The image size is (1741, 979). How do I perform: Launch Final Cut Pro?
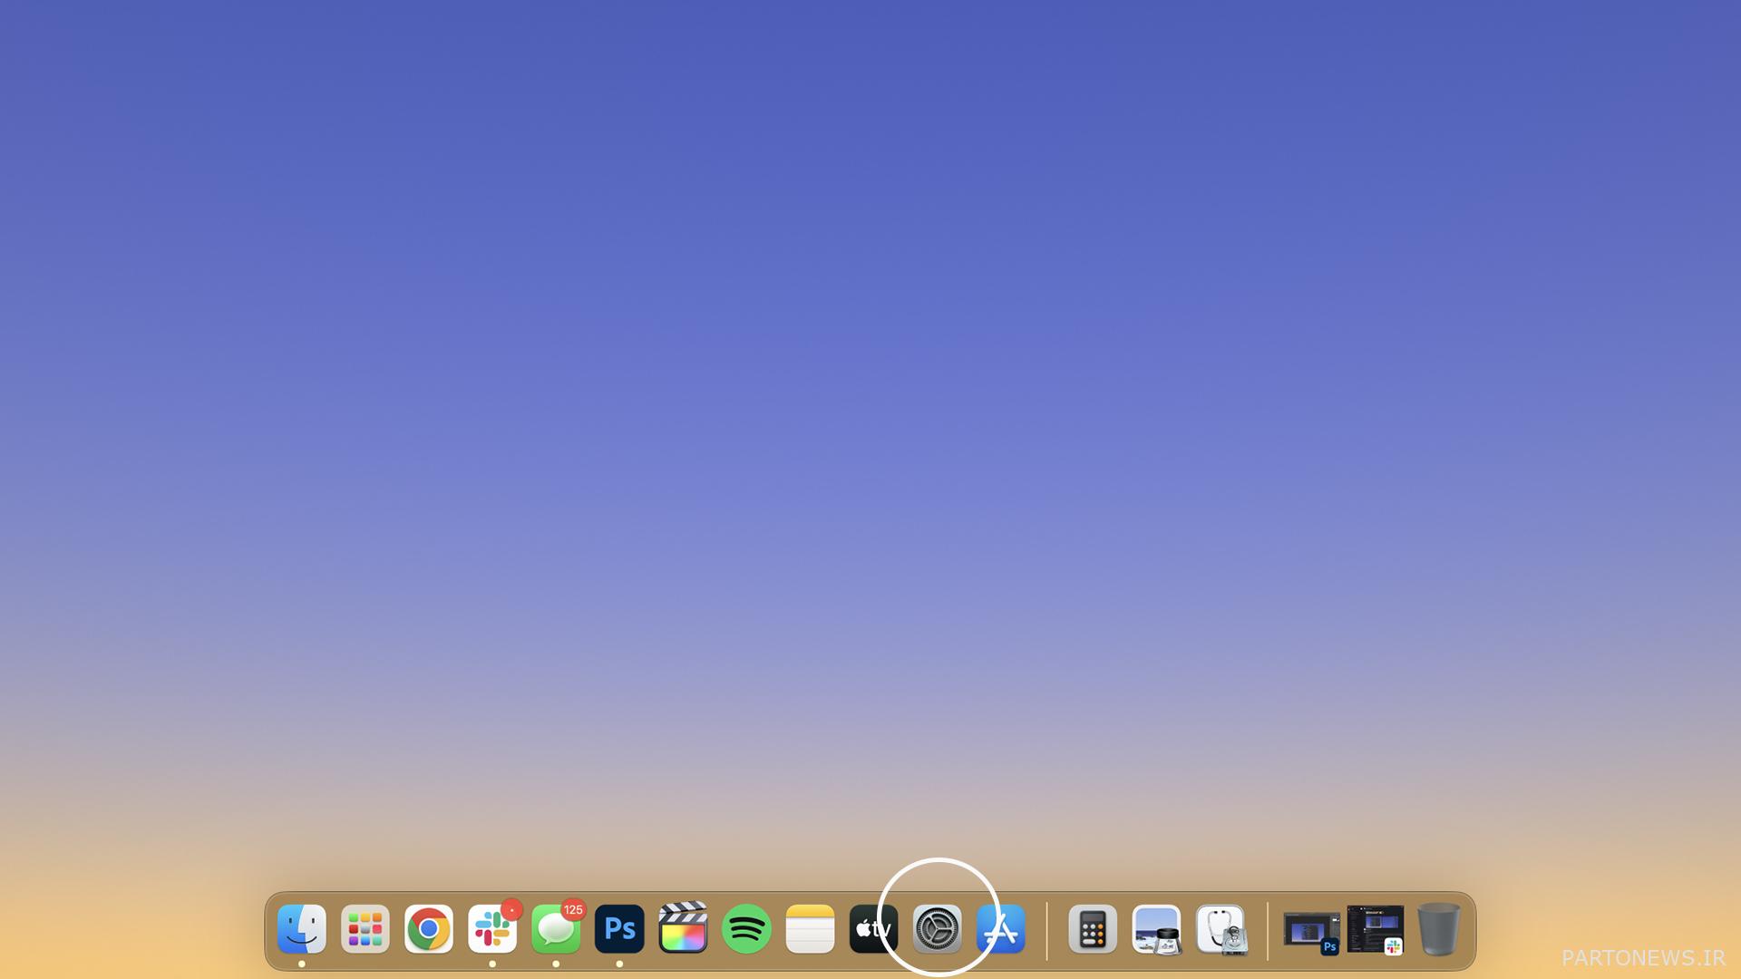point(683,929)
